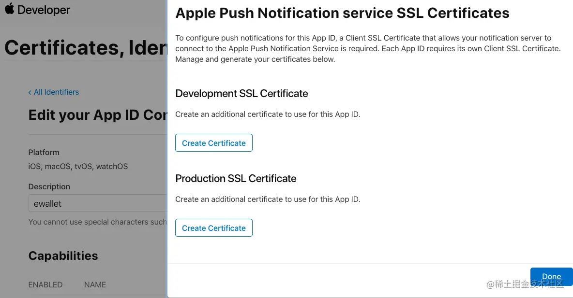
Task: Create Certificate for Development SSL
Action: click(x=213, y=143)
